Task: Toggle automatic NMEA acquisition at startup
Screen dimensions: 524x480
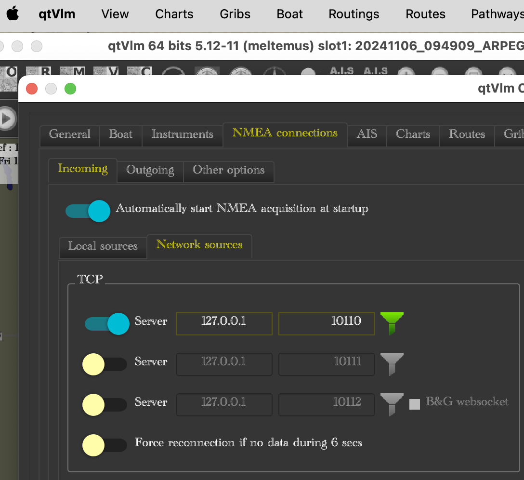Action: [x=88, y=211]
